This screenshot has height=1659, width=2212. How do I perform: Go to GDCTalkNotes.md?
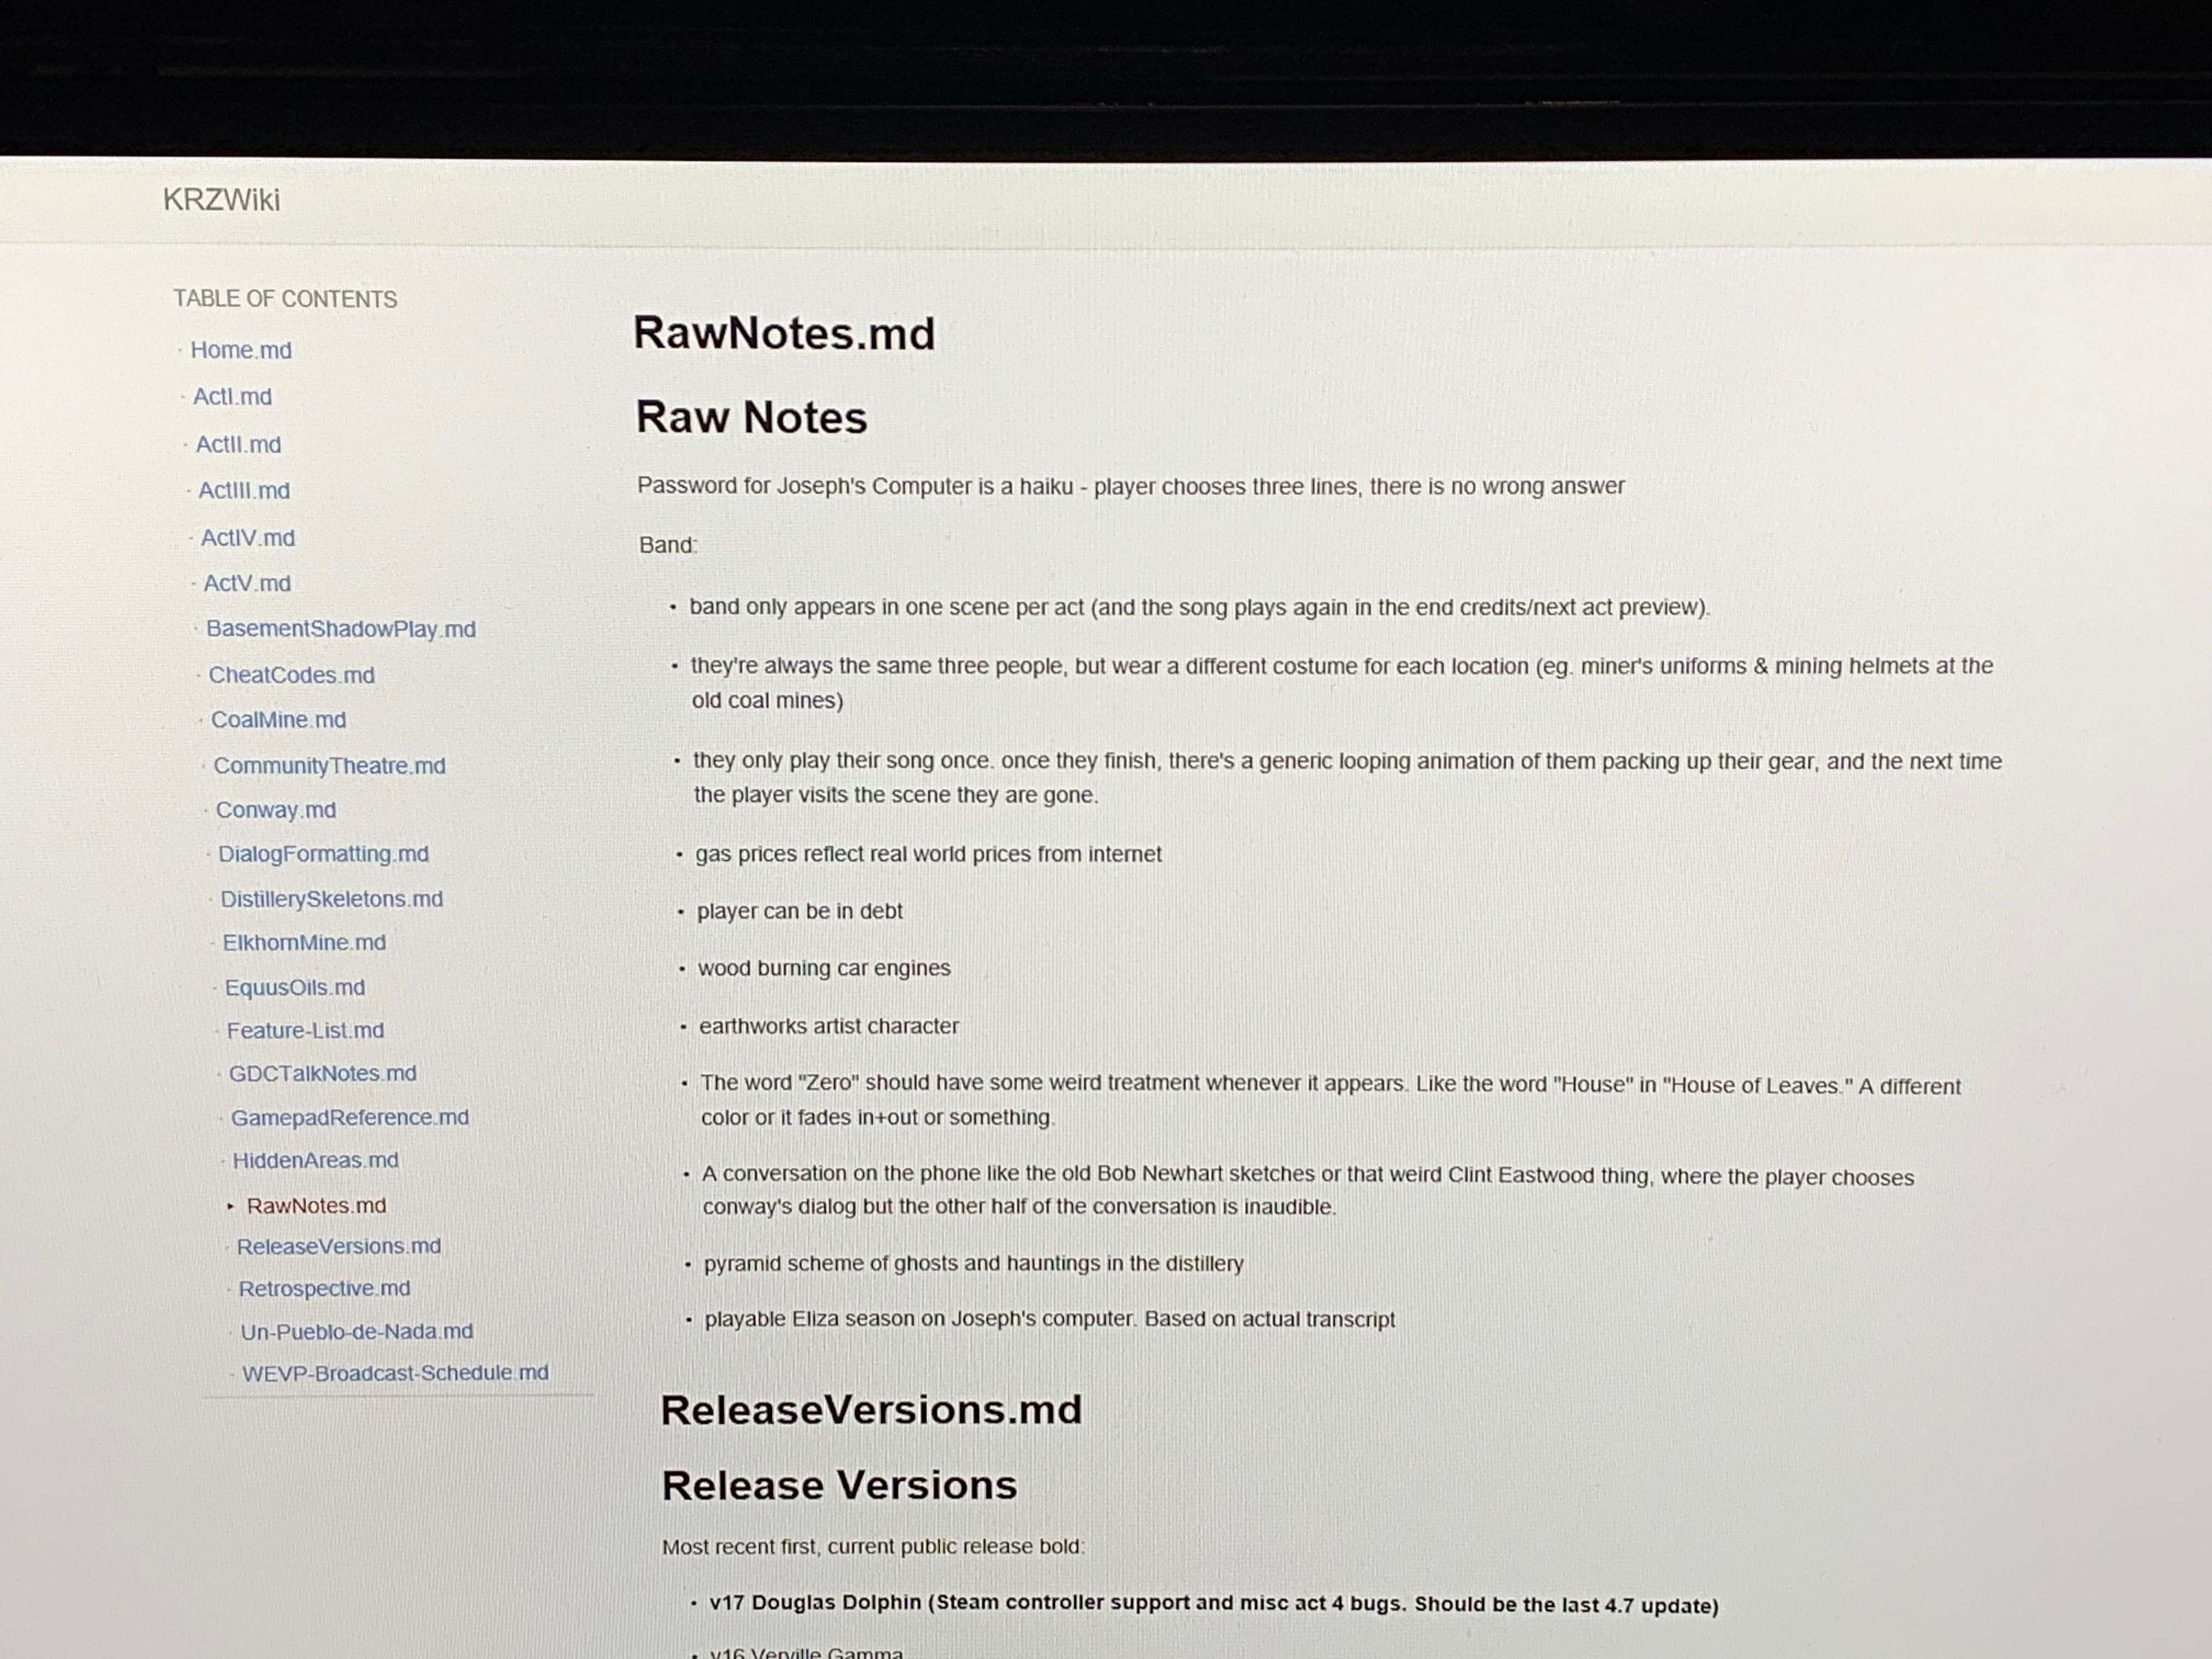point(322,1073)
